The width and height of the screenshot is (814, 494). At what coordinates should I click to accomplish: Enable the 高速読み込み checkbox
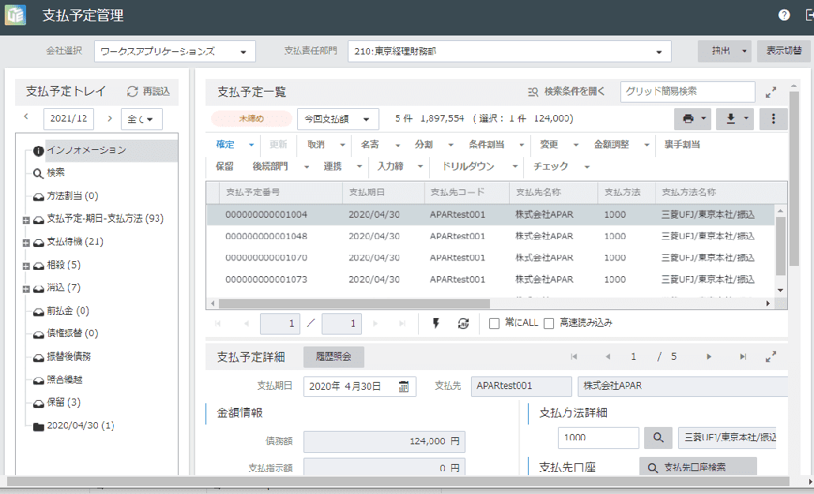point(548,323)
